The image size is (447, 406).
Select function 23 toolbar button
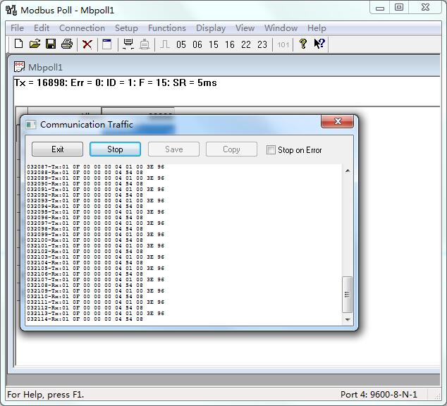point(262,44)
